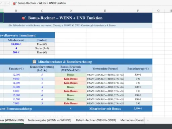Click the Sterne (1–5) unit cell
The height and width of the screenshot is (129, 172).
pyautogui.click(x=42, y=48)
